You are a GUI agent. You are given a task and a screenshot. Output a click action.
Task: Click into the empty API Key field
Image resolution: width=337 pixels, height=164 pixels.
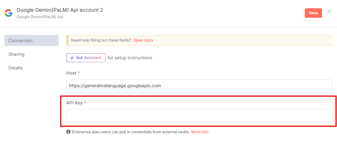[199, 115]
